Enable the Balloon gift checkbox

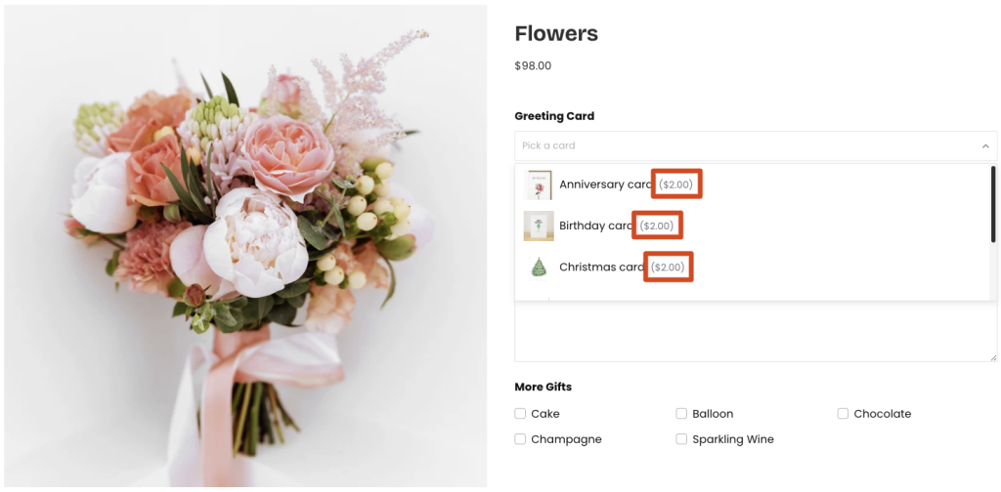click(681, 414)
